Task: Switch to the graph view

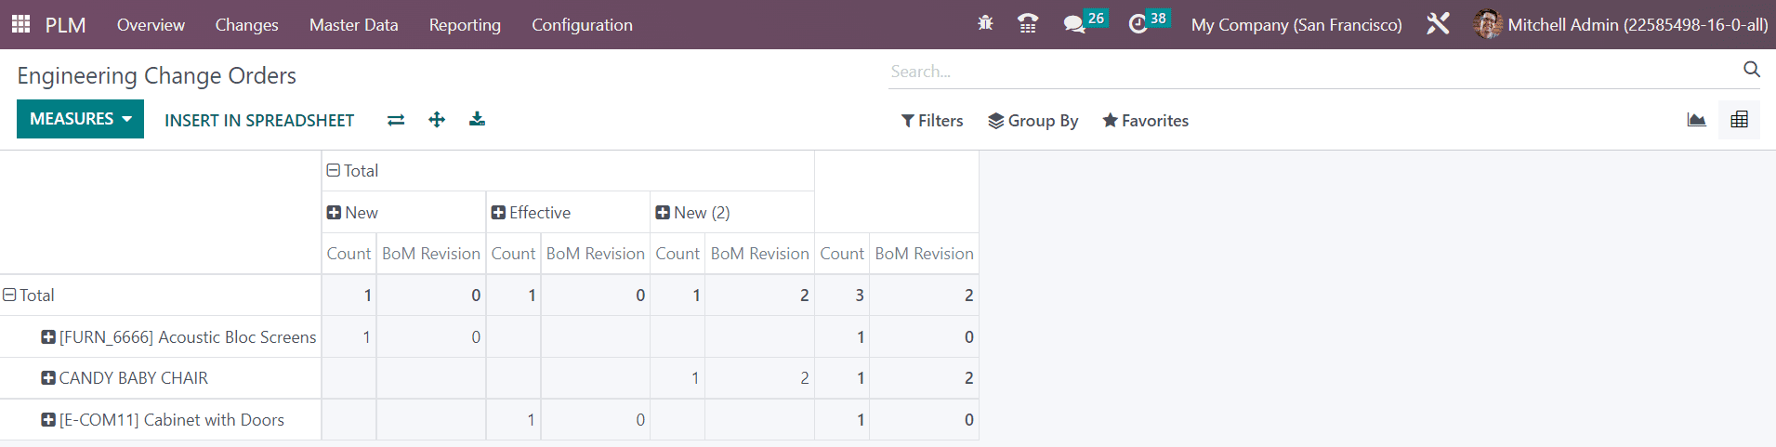Action: (1696, 120)
